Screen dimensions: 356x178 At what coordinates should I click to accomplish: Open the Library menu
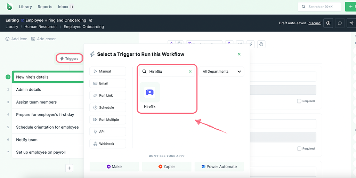click(x=25, y=7)
